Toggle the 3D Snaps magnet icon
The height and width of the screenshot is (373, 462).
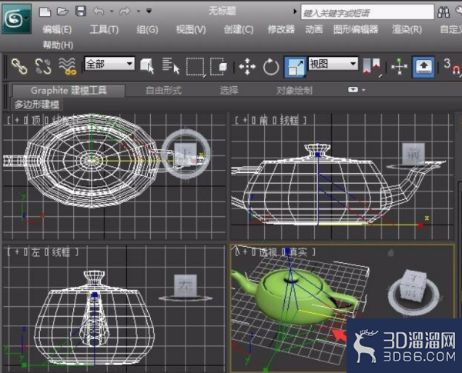tap(452, 67)
